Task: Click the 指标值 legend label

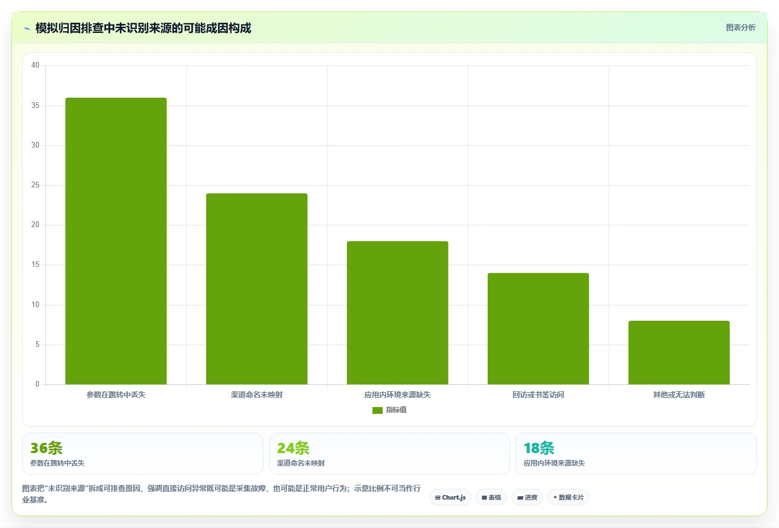Action: pos(396,410)
